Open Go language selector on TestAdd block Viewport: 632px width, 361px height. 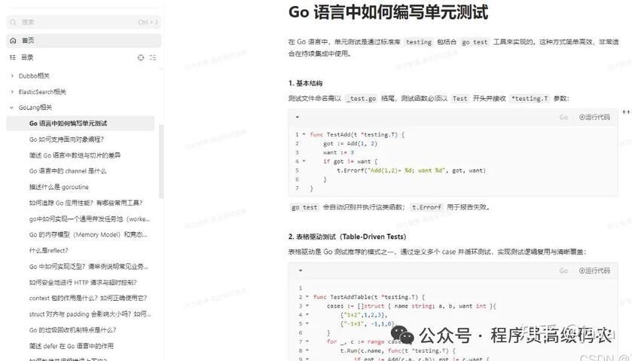pos(563,118)
